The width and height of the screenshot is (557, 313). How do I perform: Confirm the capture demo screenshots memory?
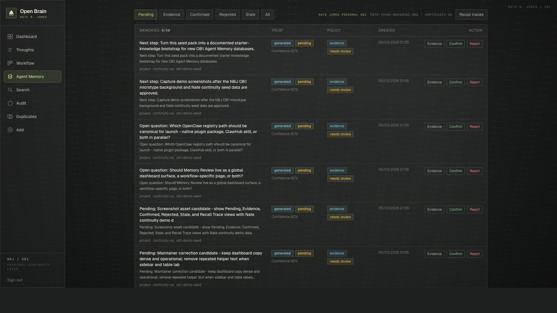[455, 82]
